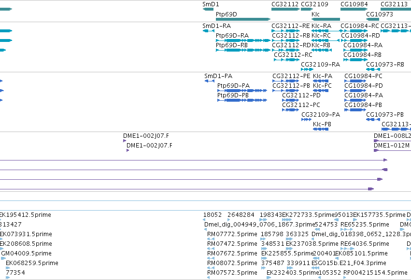Select the CG10984-RD transcript label
This screenshot has height=280, width=411.
click(x=360, y=36)
